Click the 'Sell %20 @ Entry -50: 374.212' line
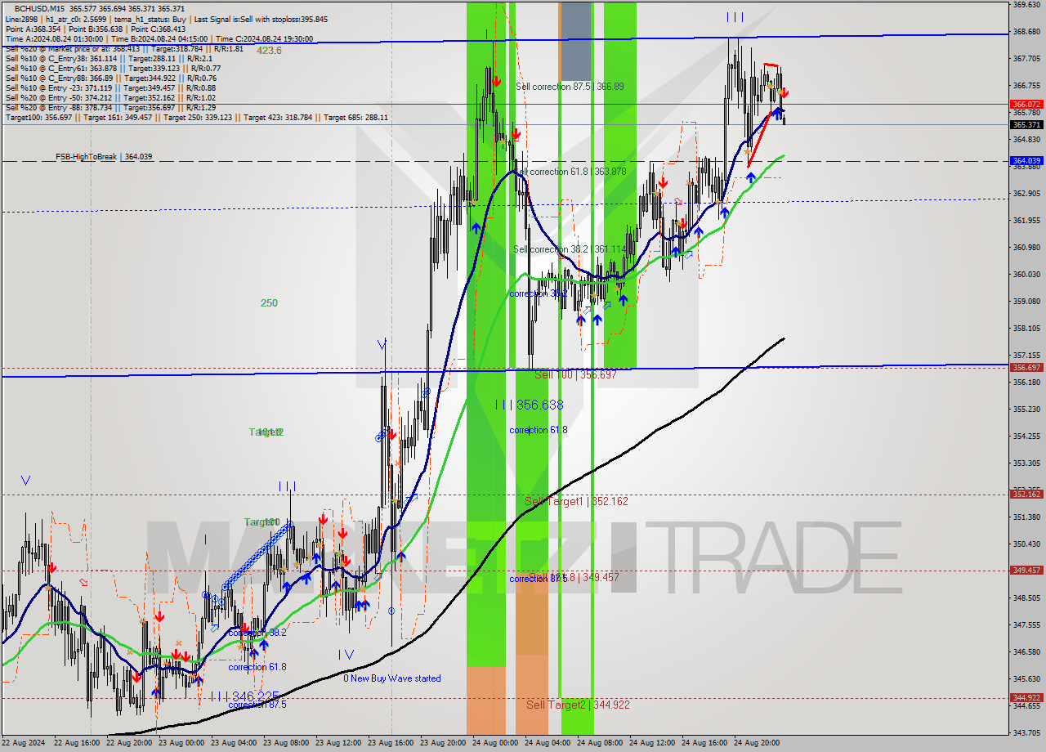The width and height of the screenshot is (1046, 752). point(110,97)
